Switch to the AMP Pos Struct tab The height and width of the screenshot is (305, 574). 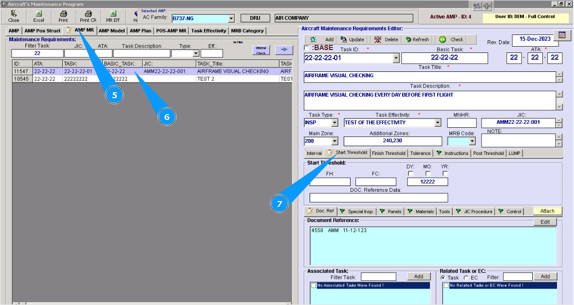click(x=42, y=31)
